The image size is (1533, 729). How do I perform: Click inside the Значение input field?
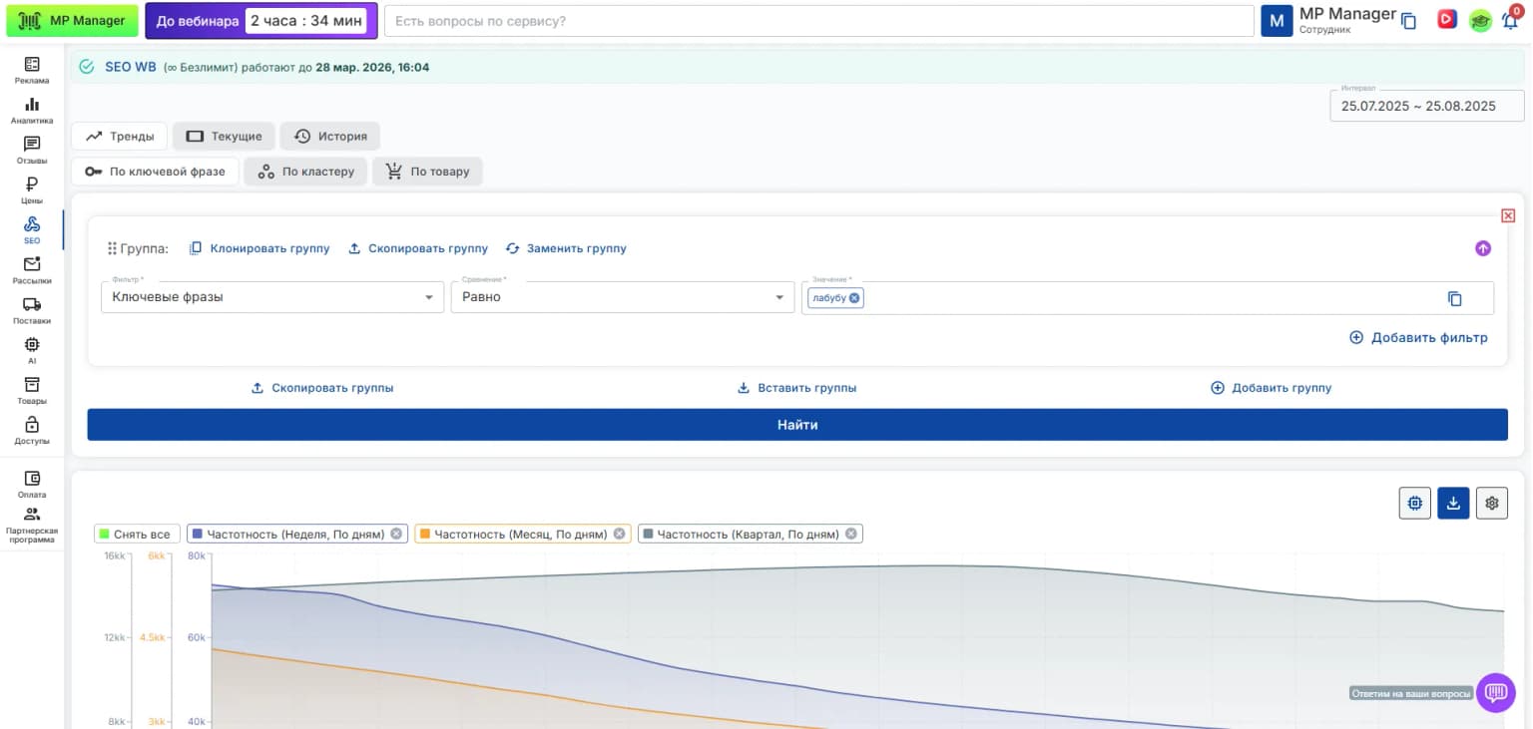click(1148, 298)
